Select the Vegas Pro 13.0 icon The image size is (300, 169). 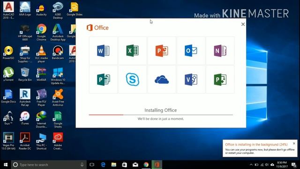(x=8, y=141)
